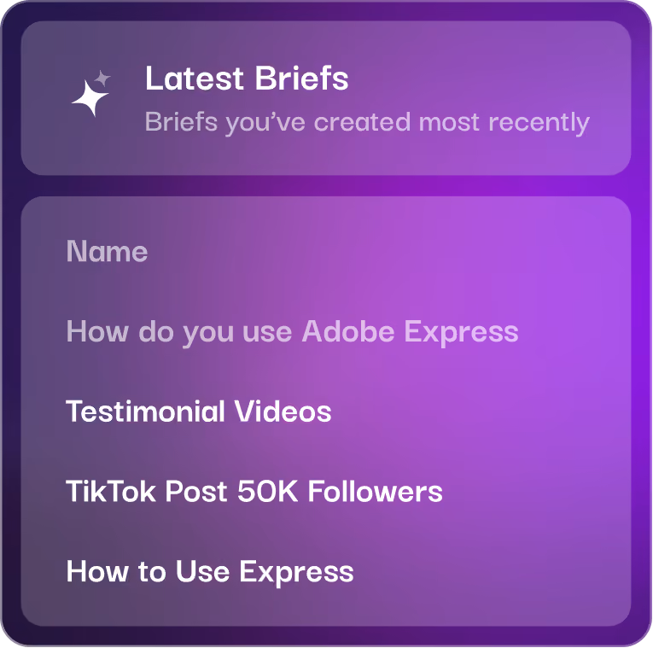Image resolution: width=653 pixels, height=648 pixels.
Task: Click the word 'Videos' in Testimonial Videos
Action: click(x=283, y=412)
